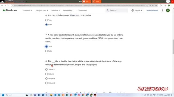Open the green N account avatar
The image size is (174, 97).
coord(168,10)
